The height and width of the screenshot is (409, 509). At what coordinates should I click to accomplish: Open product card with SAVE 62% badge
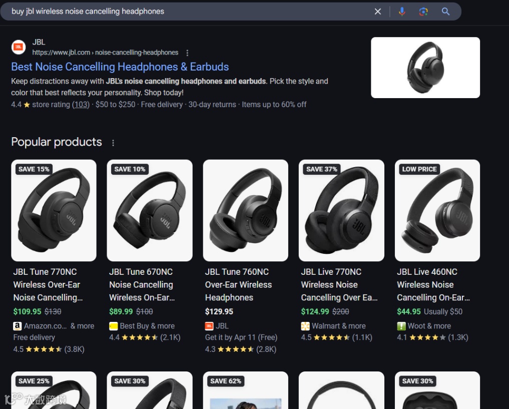[x=245, y=390]
